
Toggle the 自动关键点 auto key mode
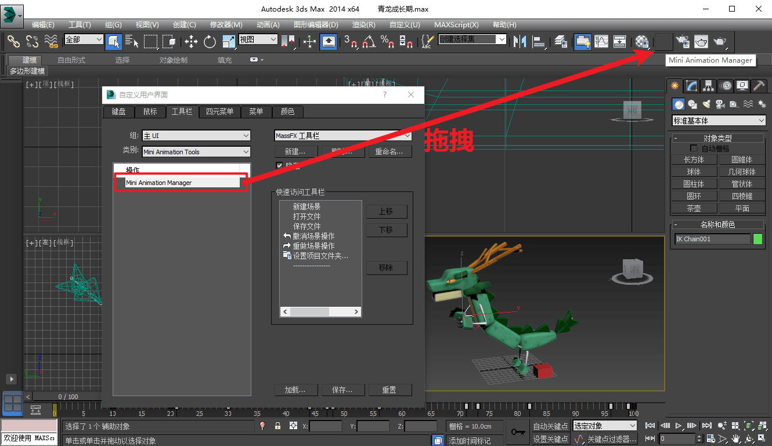tap(550, 426)
